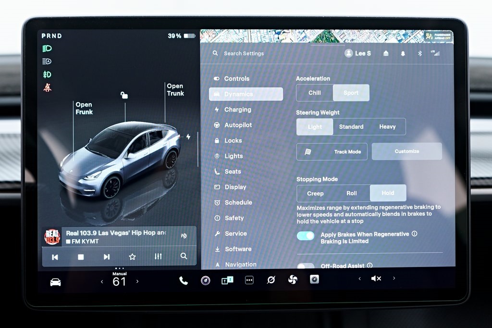
Task: Set Steering Weight to Heavy
Action: click(388, 127)
